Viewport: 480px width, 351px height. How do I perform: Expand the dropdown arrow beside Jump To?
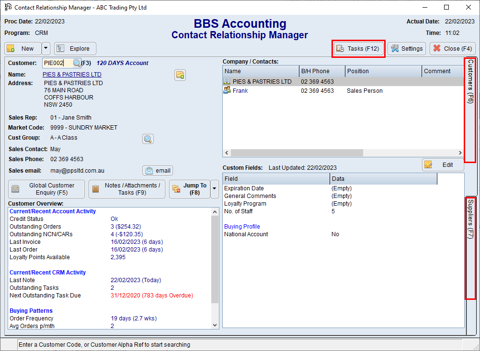(214, 189)
